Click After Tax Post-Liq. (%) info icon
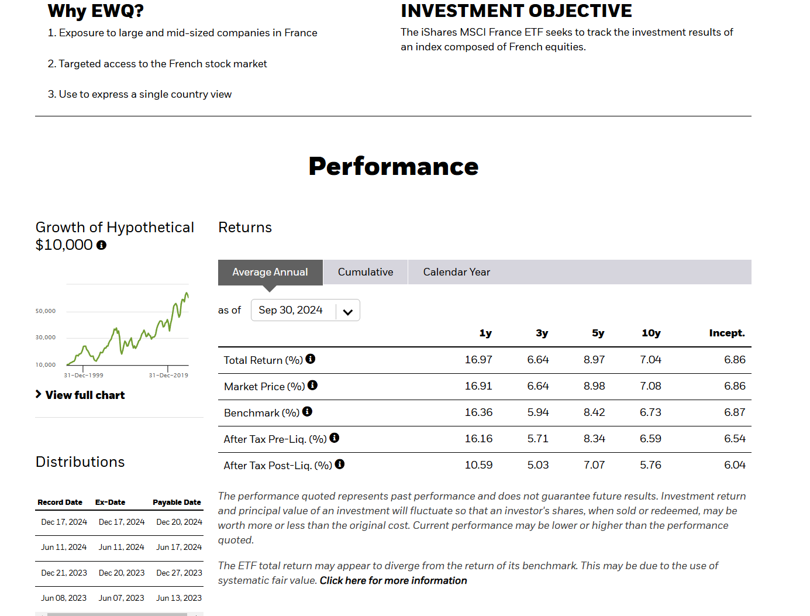The image size is (810, 616). [x=339, y=464]
